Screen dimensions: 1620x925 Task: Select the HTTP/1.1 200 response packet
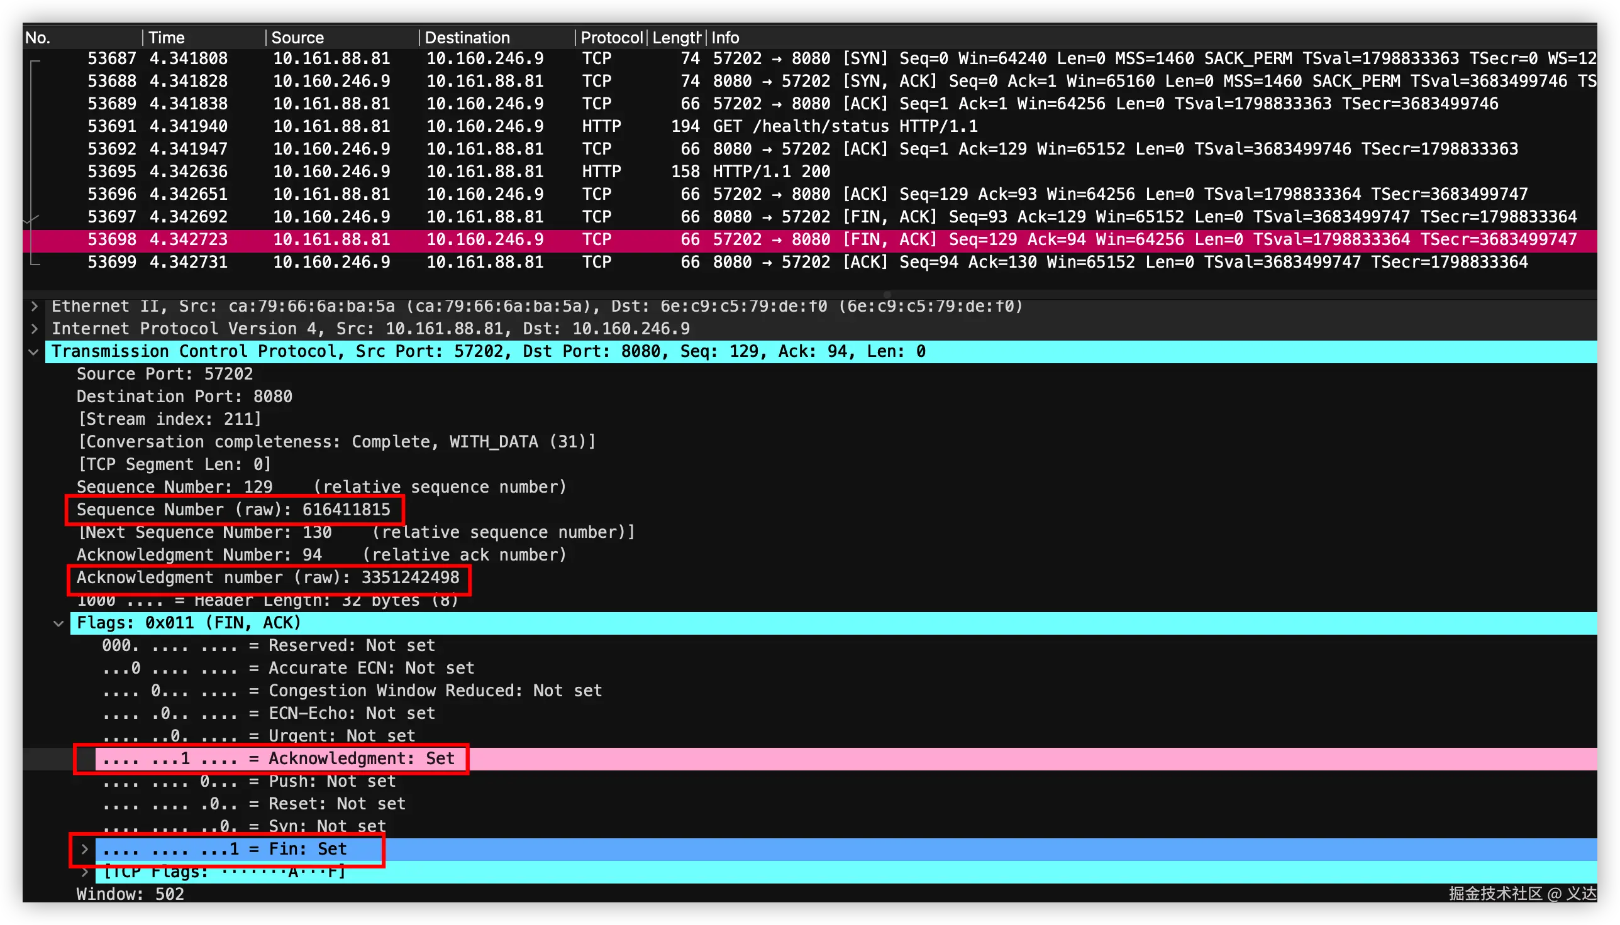pos(771,172)
